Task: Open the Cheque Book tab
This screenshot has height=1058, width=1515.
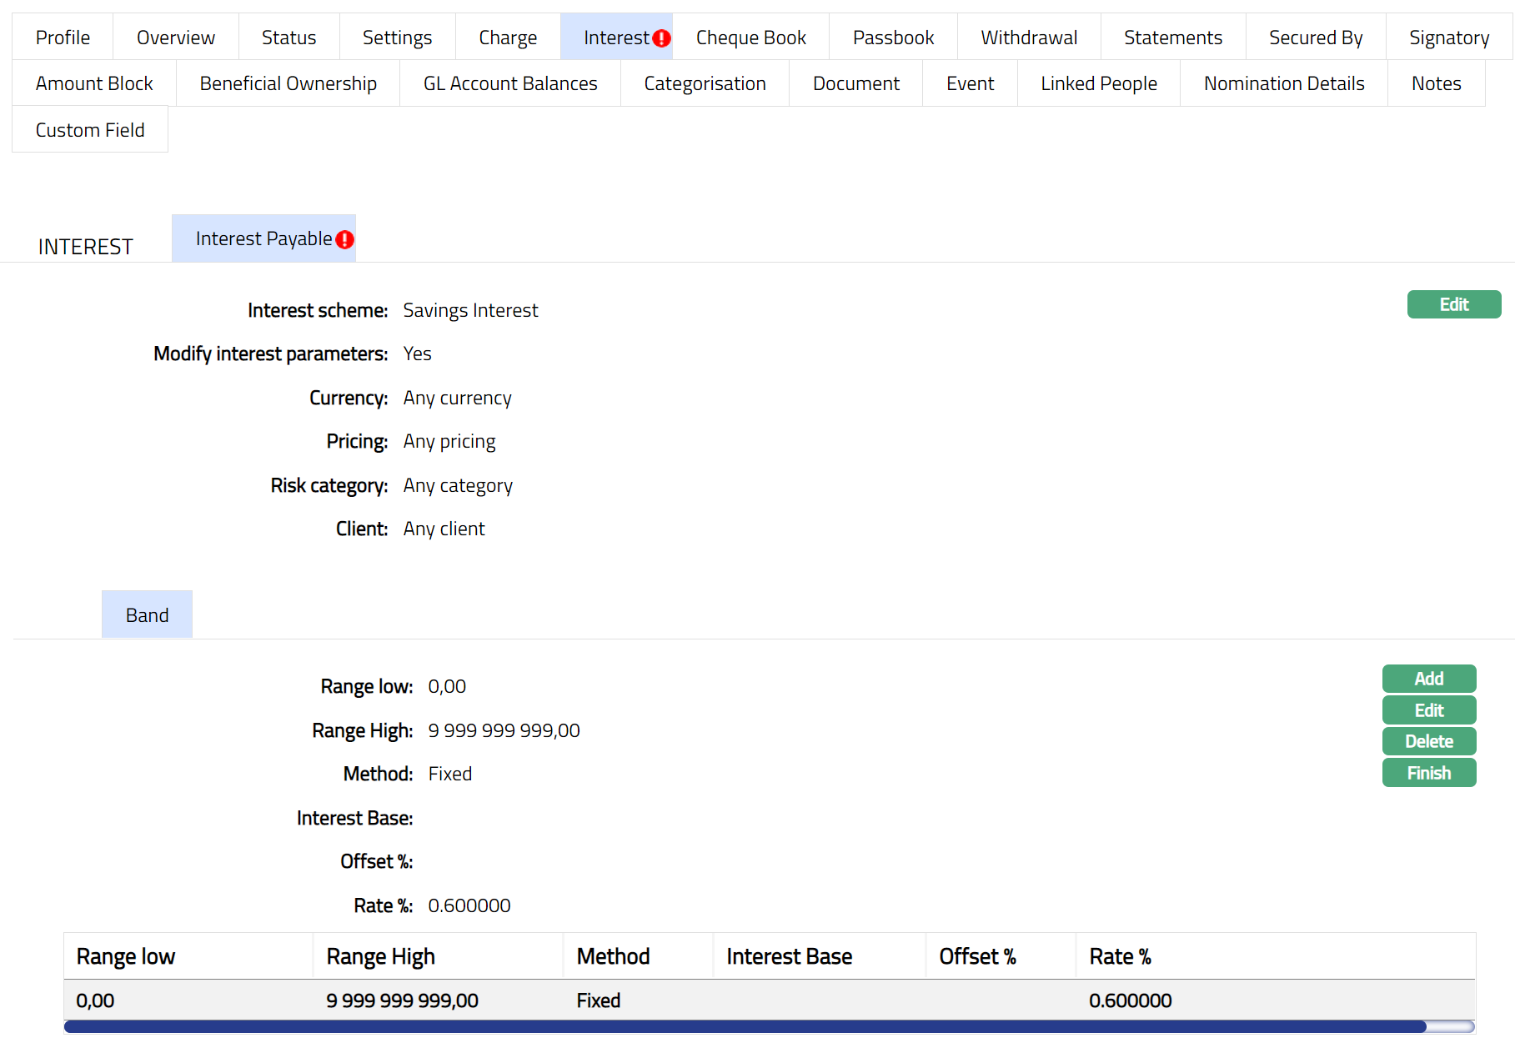Action: click(x=750, y=38)
